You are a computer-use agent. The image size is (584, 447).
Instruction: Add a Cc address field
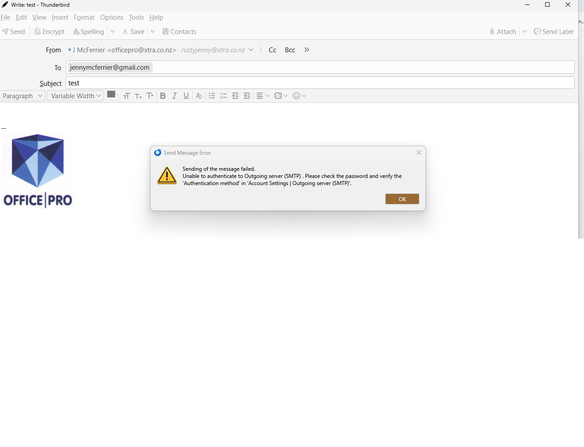[x=272, y=50]
